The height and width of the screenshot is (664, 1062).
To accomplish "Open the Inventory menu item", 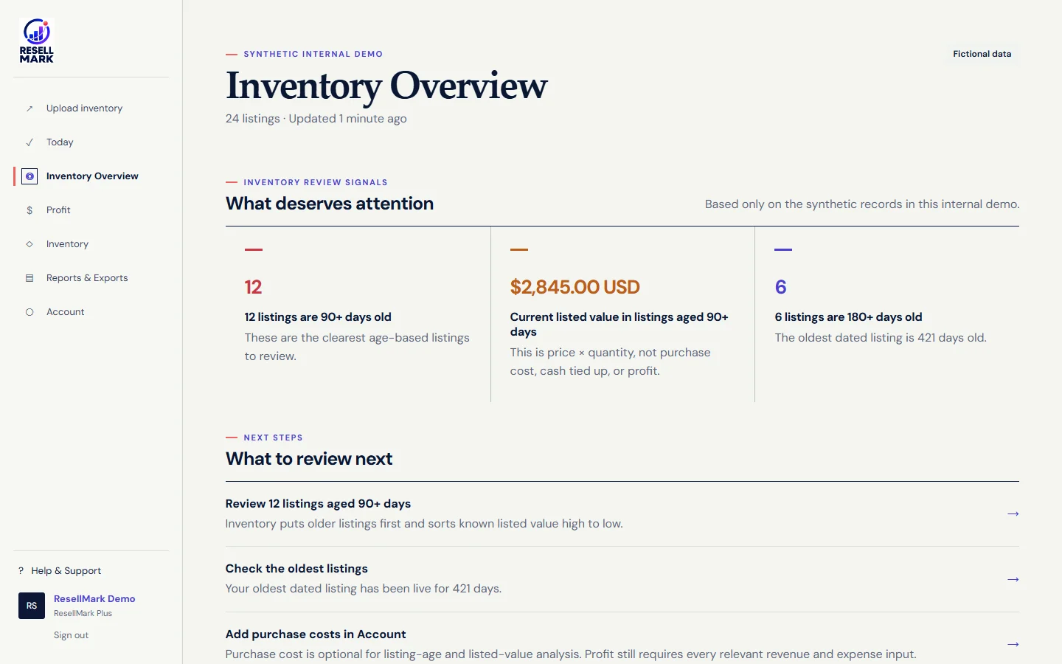I will pos(91,244).
